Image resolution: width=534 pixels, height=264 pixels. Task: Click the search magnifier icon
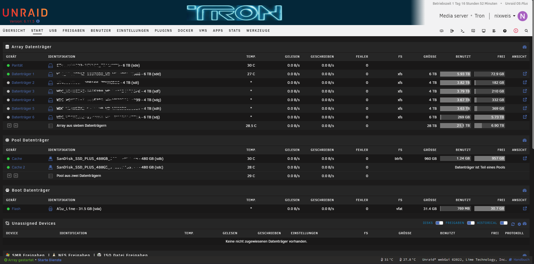(x=526, y=31)
